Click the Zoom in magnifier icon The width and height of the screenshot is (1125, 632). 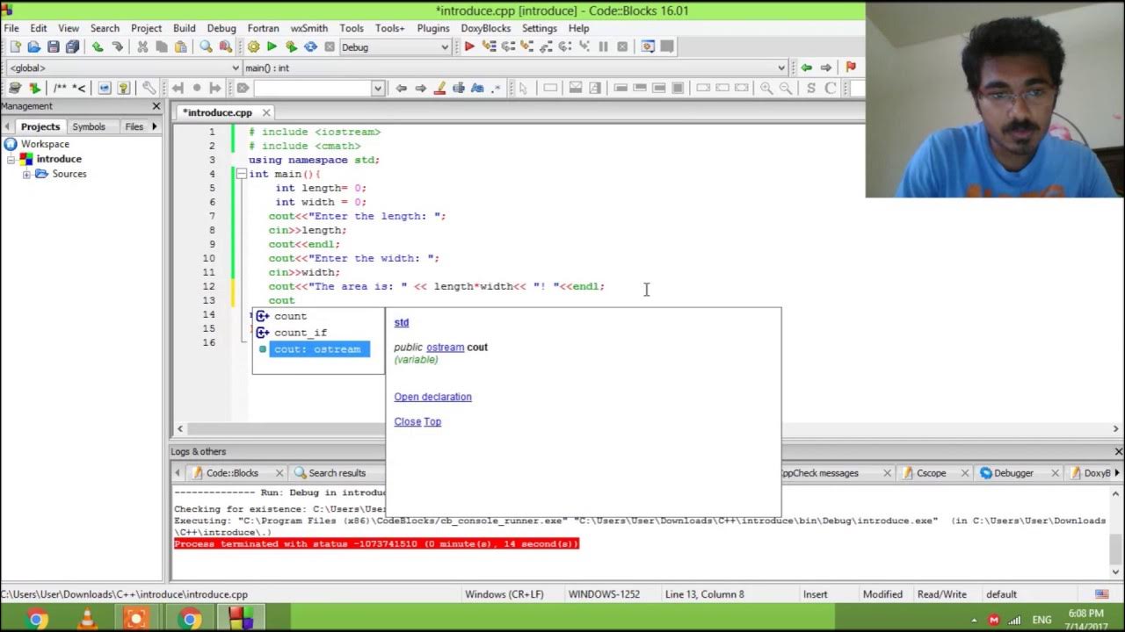pyautogui.click(x=766, y=88)
